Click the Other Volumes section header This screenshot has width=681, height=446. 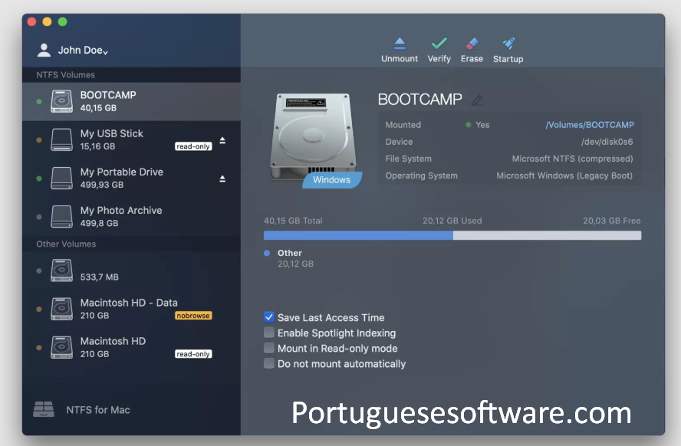click(x=66, y=244)
